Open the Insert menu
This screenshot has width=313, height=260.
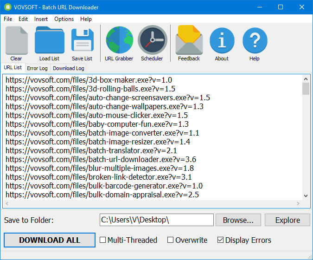tap(41, 19)
